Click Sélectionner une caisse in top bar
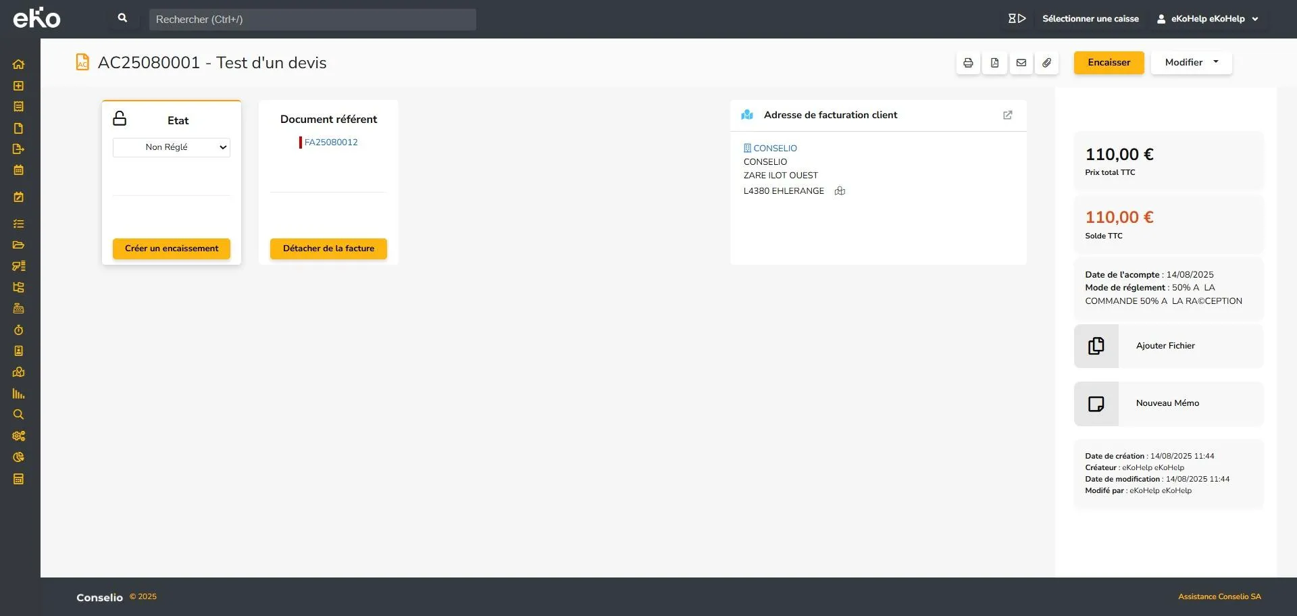This screenshot has width=1297, height=616. coord(1090,19)
